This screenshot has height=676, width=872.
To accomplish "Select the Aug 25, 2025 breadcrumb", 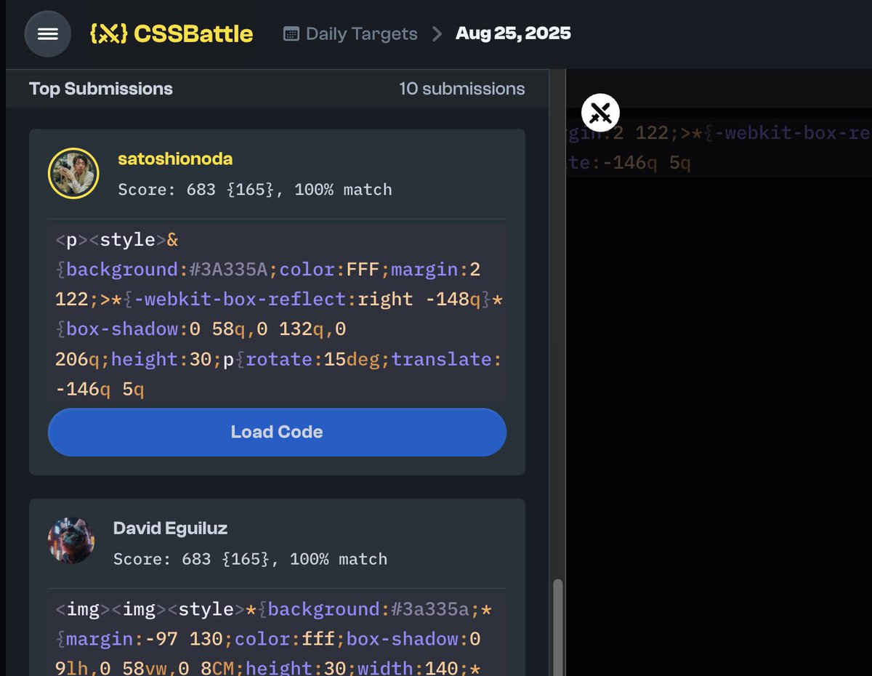I will (513, 33).
